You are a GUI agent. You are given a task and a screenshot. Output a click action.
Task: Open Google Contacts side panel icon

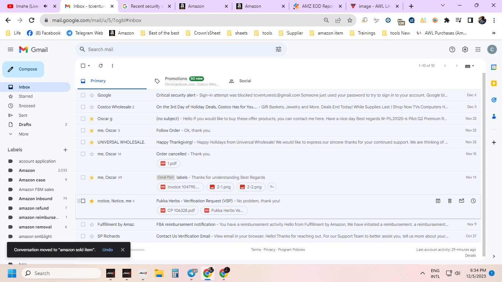click(494, 116)
